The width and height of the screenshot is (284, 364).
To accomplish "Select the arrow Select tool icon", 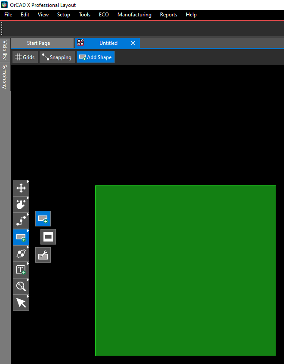I will pos(21,303).
